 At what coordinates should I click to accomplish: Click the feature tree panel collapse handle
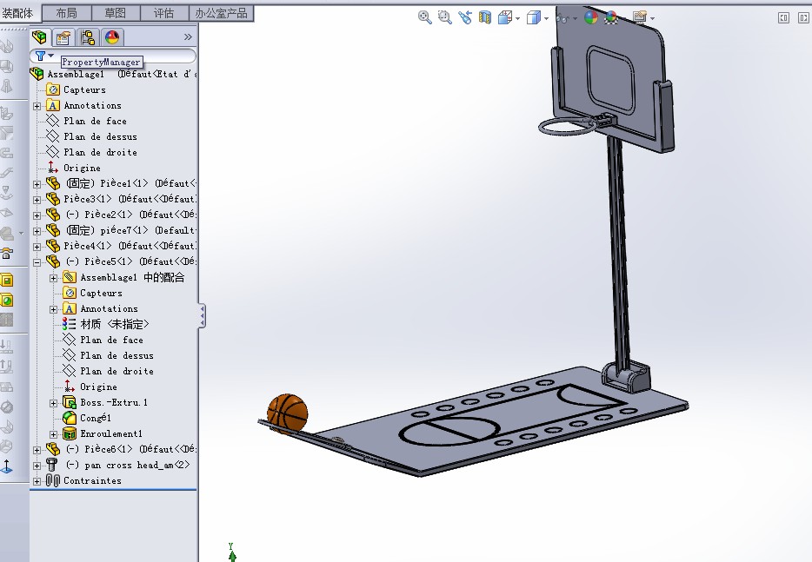point(202,315)
